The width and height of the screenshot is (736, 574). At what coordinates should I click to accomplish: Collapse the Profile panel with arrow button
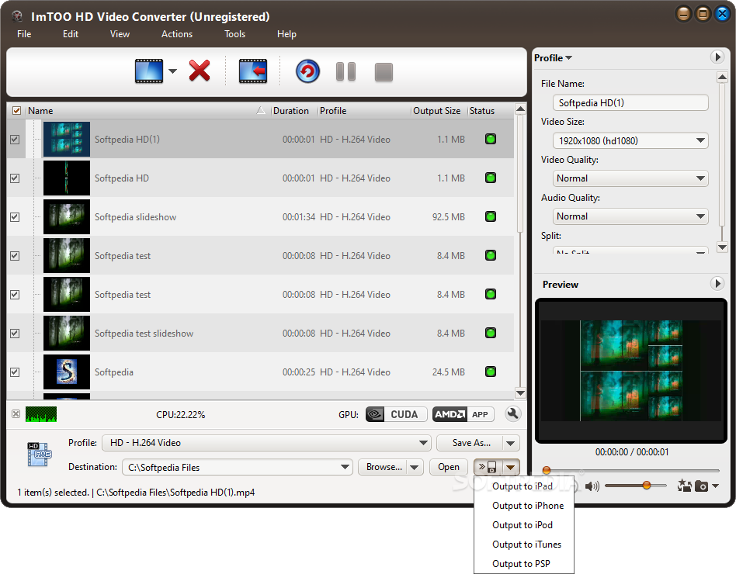click(x=717, y=57)
